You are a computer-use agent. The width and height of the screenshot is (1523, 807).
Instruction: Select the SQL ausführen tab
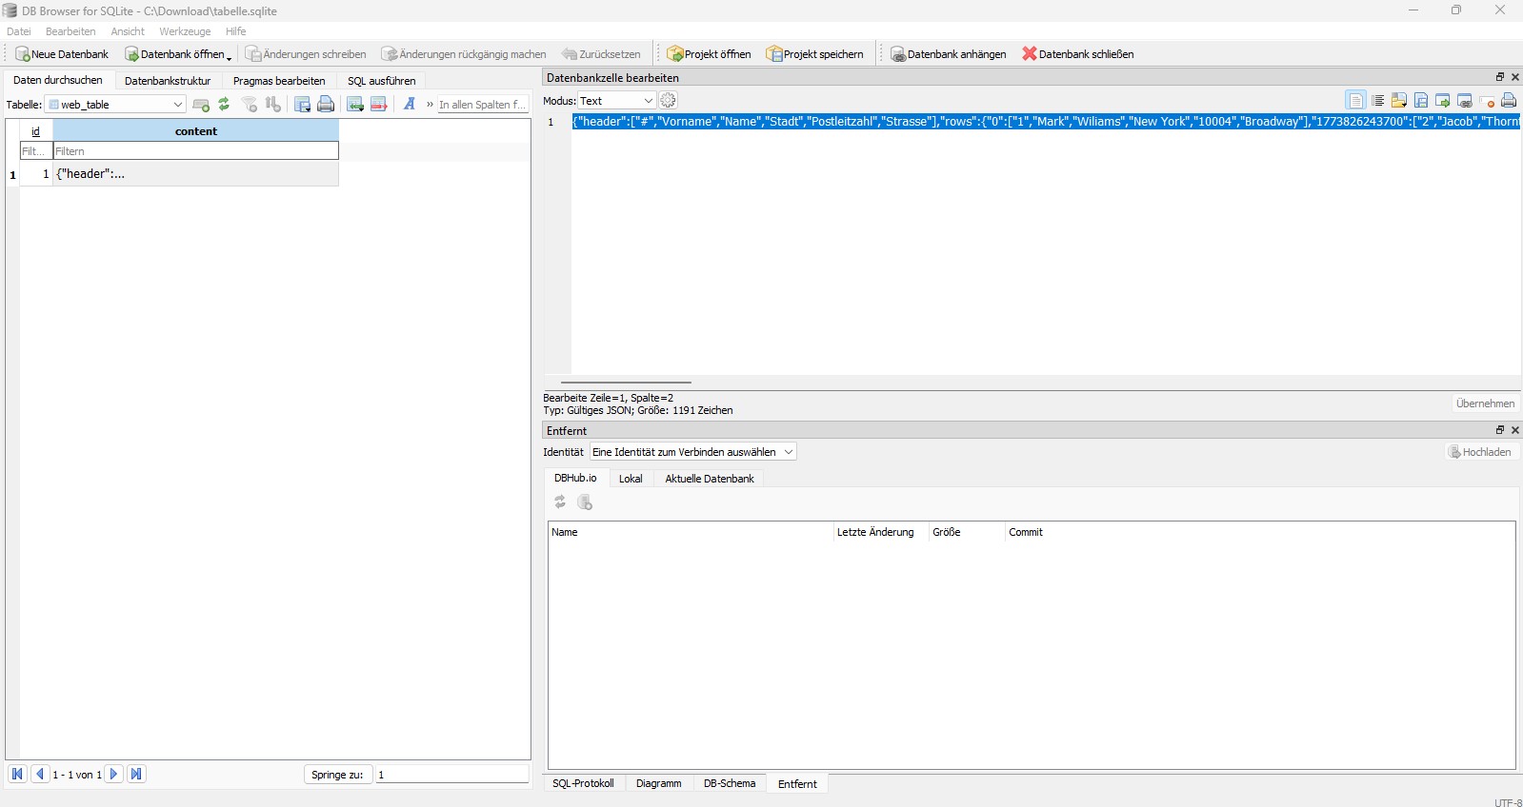point(381,81)
